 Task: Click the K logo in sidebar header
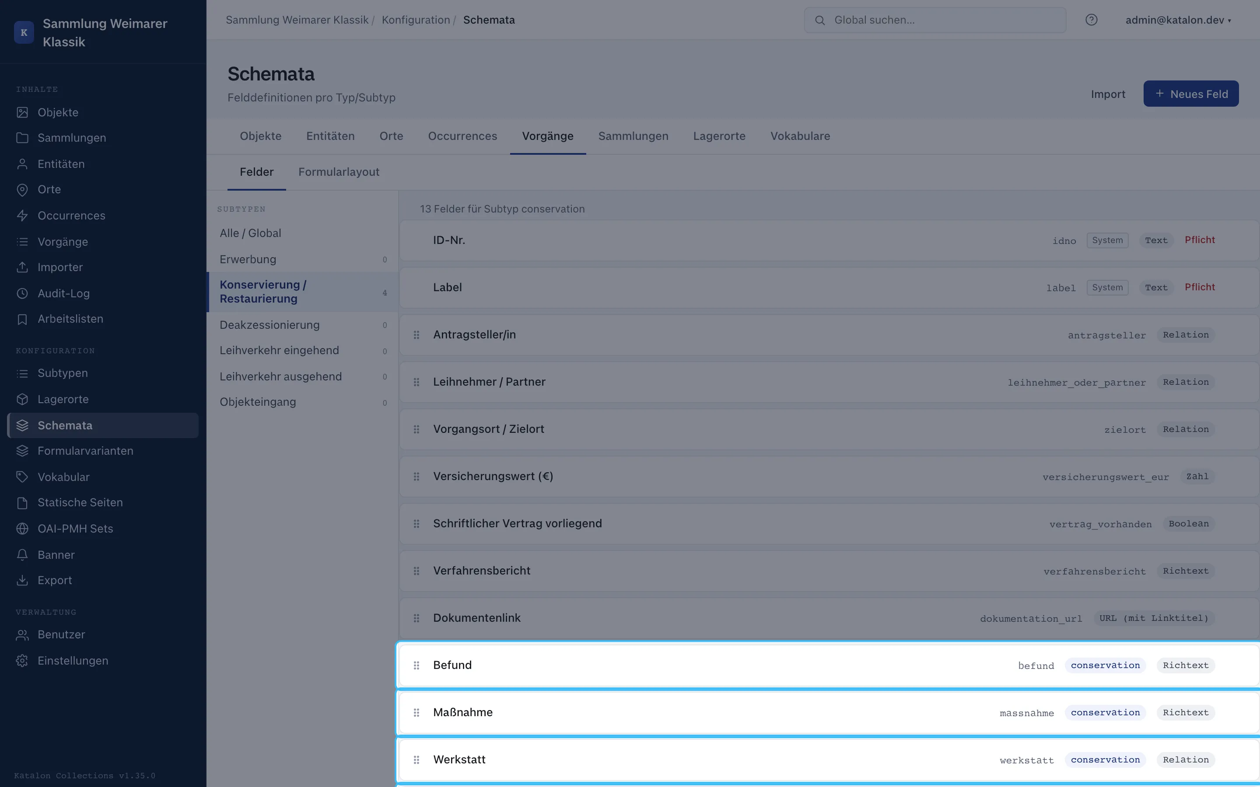24,32
